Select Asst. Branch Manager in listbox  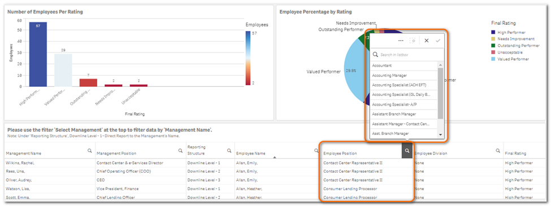coord(404,134)
